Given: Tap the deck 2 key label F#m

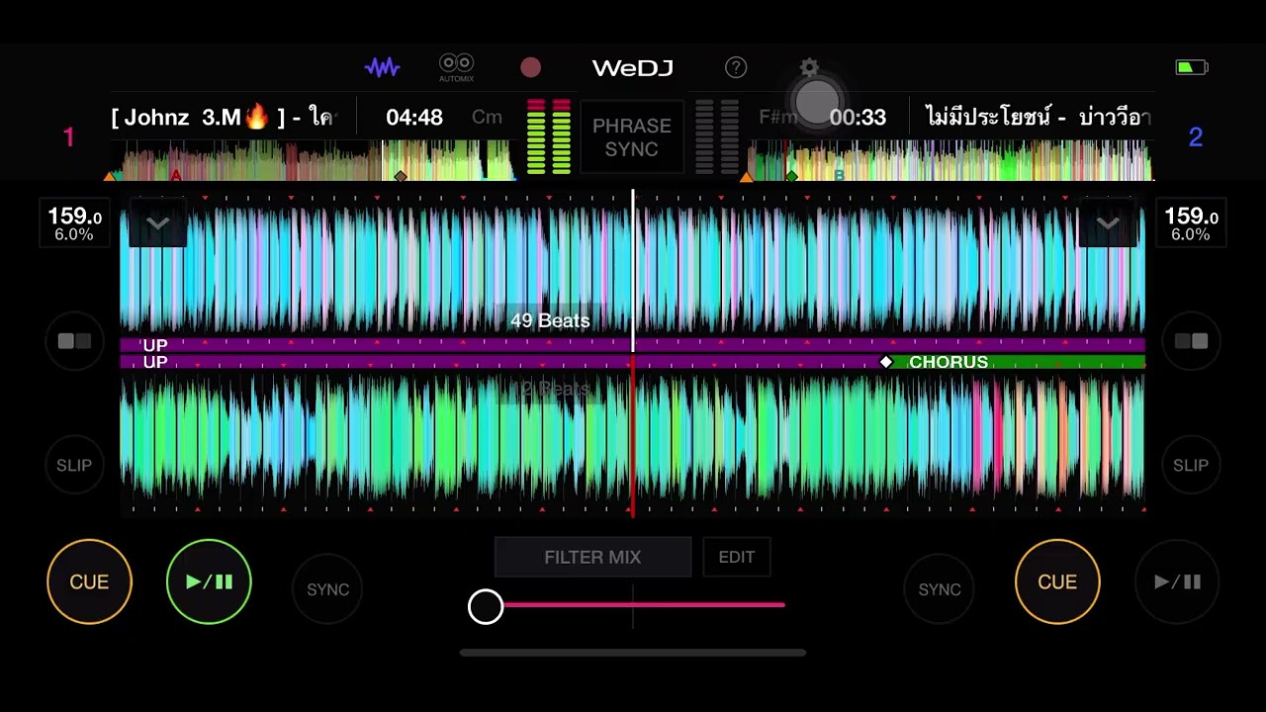Looking at the screenshot, I should (x=777, y=117).
